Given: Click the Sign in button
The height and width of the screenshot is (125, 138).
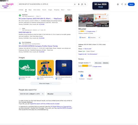Looking at the screenshot, I should (x=131, y=4).
